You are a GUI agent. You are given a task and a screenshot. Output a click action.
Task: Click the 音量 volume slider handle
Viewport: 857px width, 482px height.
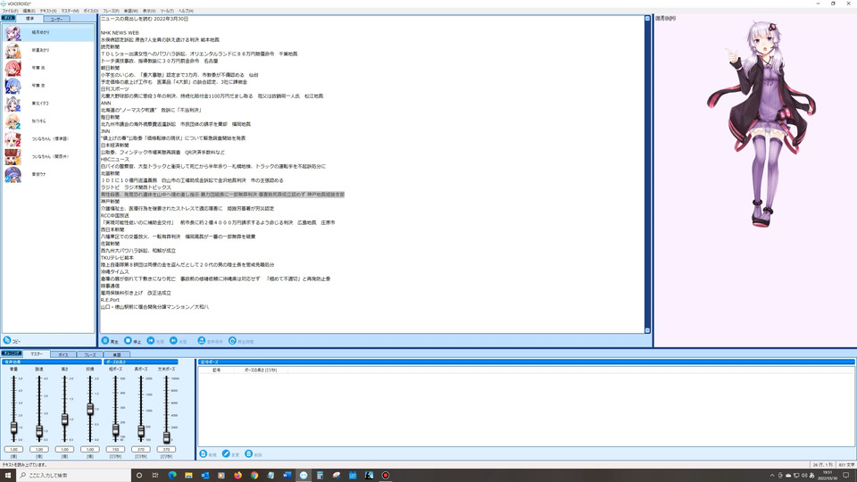[x=13, y=428]
